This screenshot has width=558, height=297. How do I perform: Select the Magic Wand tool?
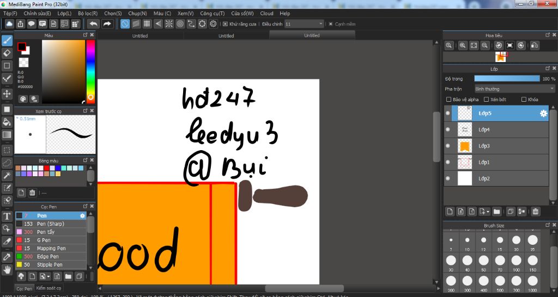coord(7,176)
